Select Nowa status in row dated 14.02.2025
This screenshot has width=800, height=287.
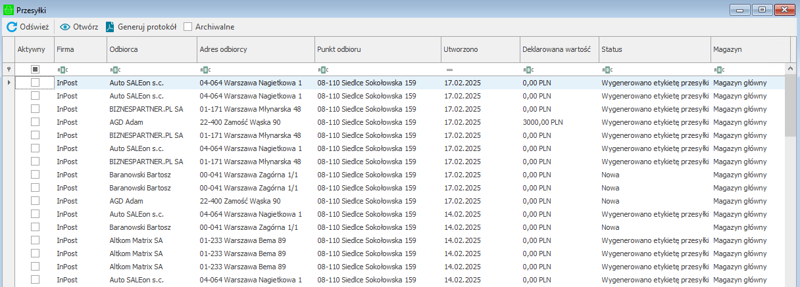[655, 227]
